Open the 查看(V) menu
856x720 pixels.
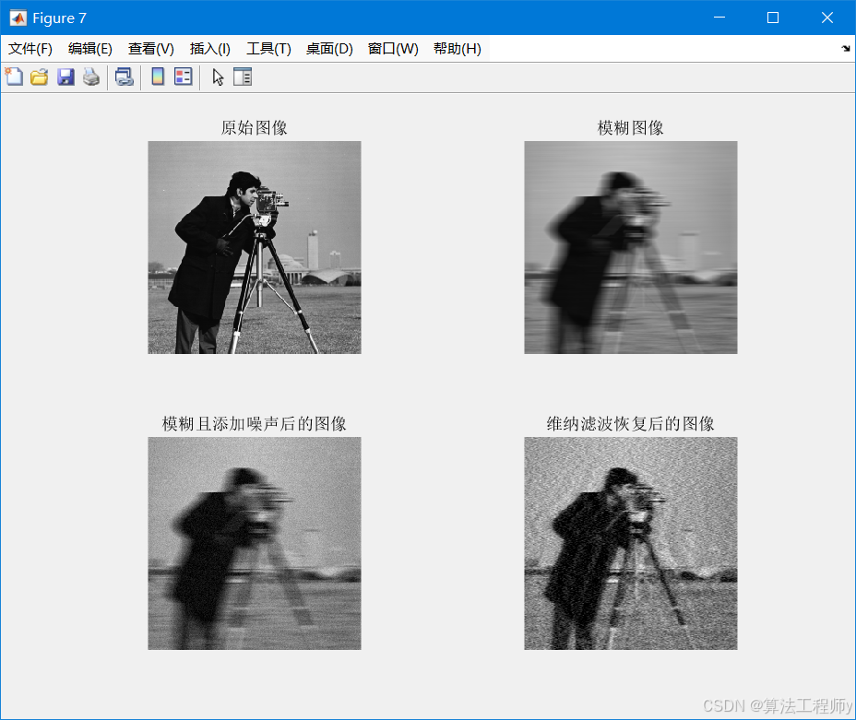pos(150,49)
